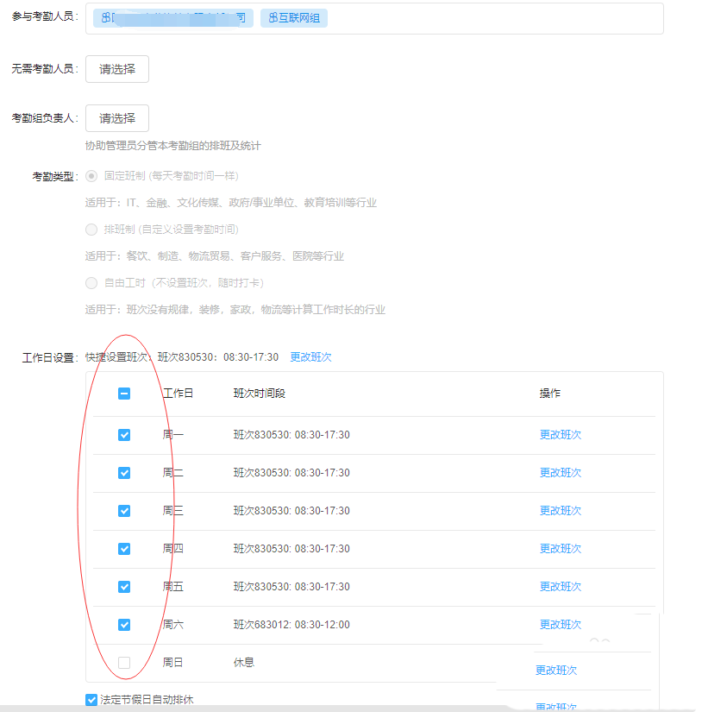Click 更改班次 link for 周四 row
The height and width of the screenshot is (712, 702).
coord(561,548)
